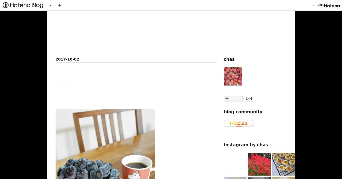Open the grapes and coffee mug photo
342x179 pixels.
click(x=105, y=144)
